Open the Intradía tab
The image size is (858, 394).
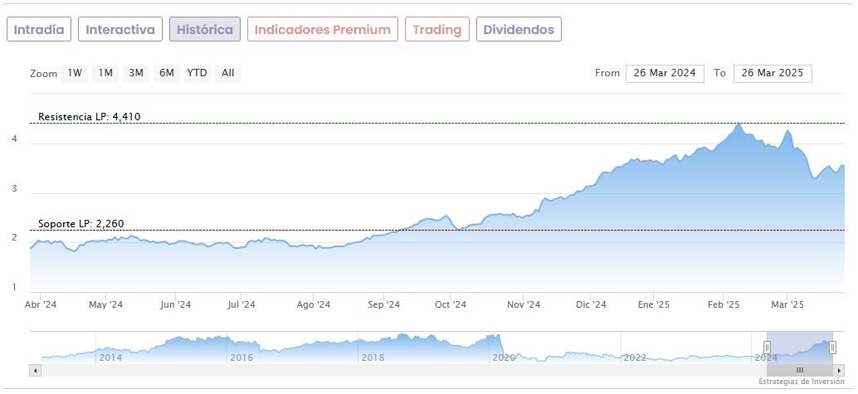click(x=39, y=30)
